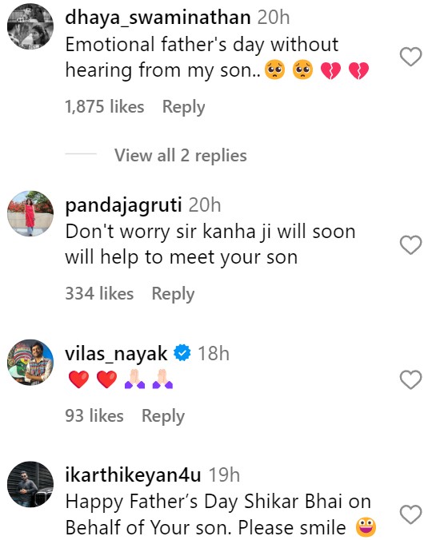View the 93 likes list
Image resolution: width=432 pixels, height=540 pixels.
(x=94, y=415)
